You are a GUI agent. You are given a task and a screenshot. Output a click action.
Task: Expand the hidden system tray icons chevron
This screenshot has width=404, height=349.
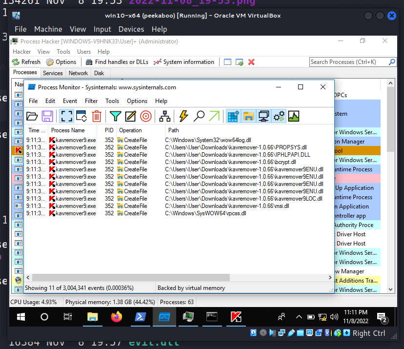coord(299,317)
